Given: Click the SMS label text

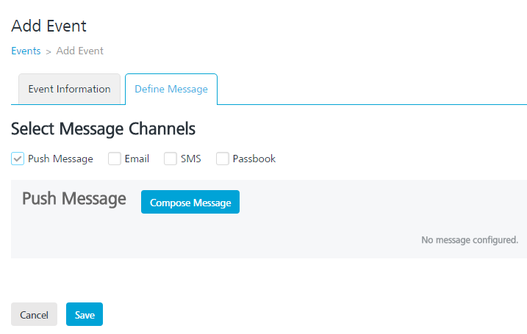Looking at the screenshot, I should pos(191,159).
